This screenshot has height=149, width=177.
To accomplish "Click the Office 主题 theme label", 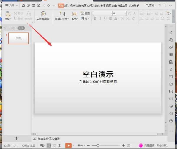I will [x=29, y=146].
